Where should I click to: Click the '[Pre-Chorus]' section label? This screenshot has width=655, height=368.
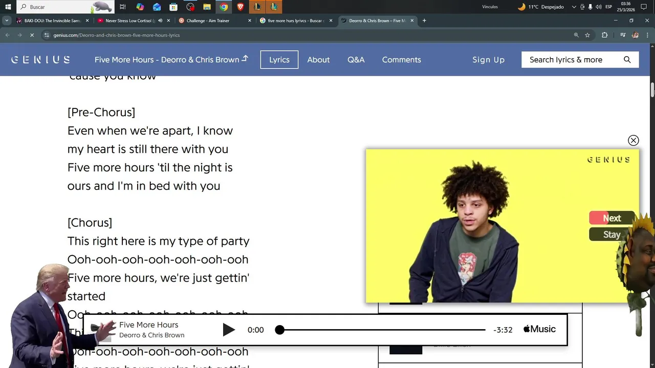[x=101, y=112]
